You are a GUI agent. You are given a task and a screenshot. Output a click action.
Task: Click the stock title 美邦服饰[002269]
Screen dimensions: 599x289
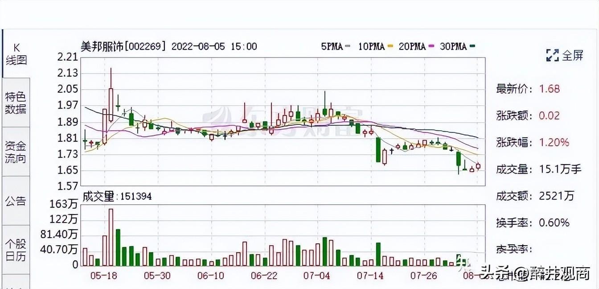click(123, 46)
